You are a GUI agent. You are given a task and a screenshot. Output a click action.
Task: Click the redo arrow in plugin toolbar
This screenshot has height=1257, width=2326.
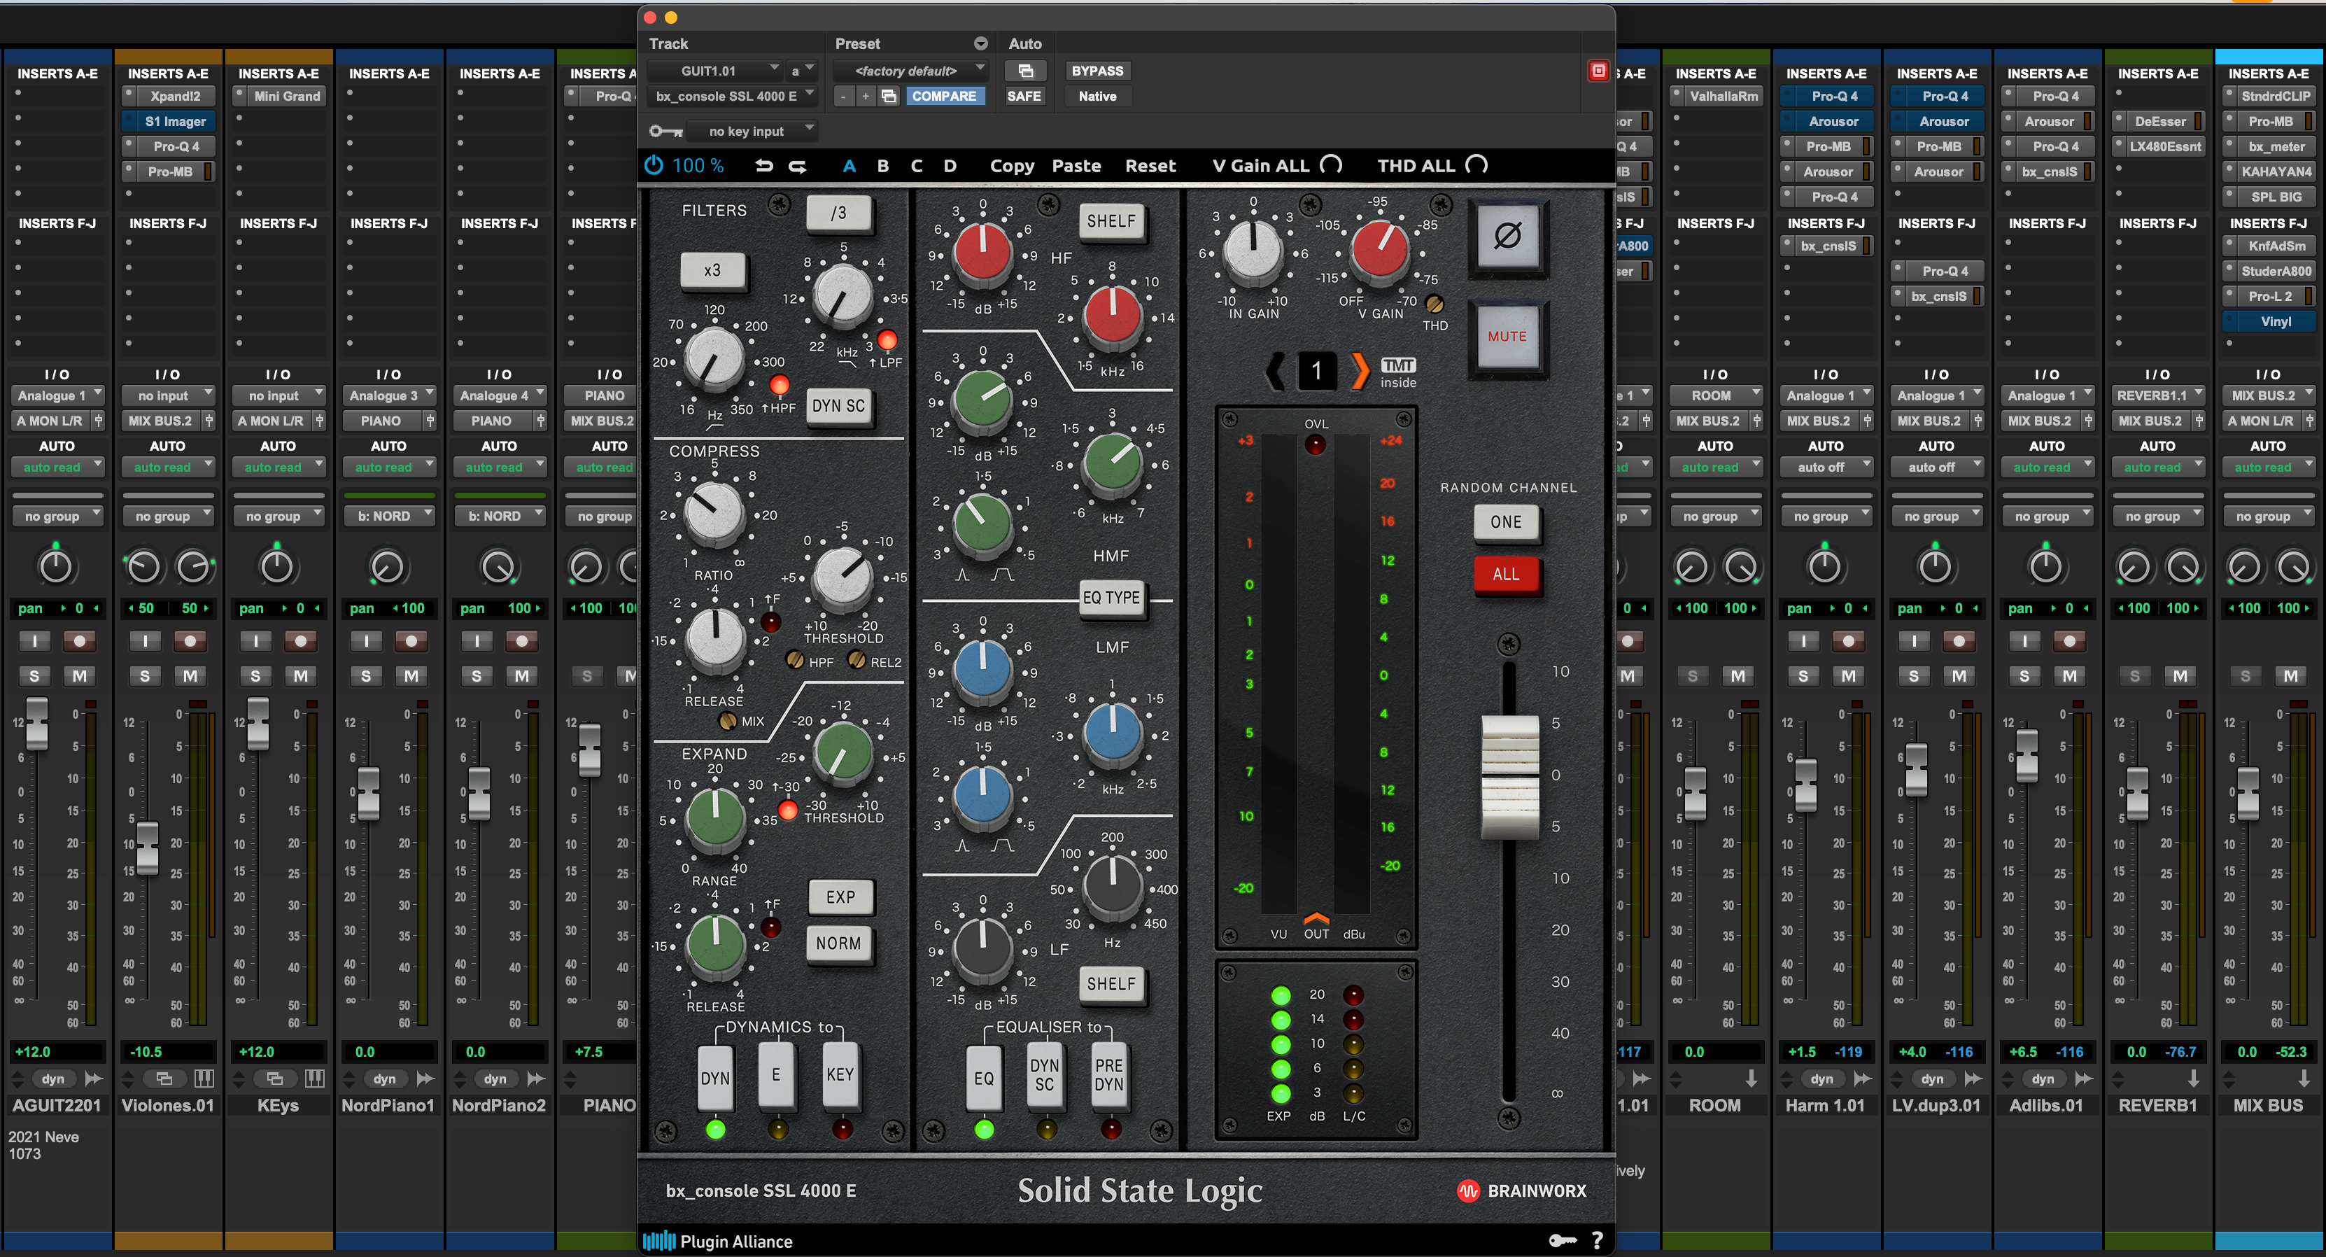797,165
